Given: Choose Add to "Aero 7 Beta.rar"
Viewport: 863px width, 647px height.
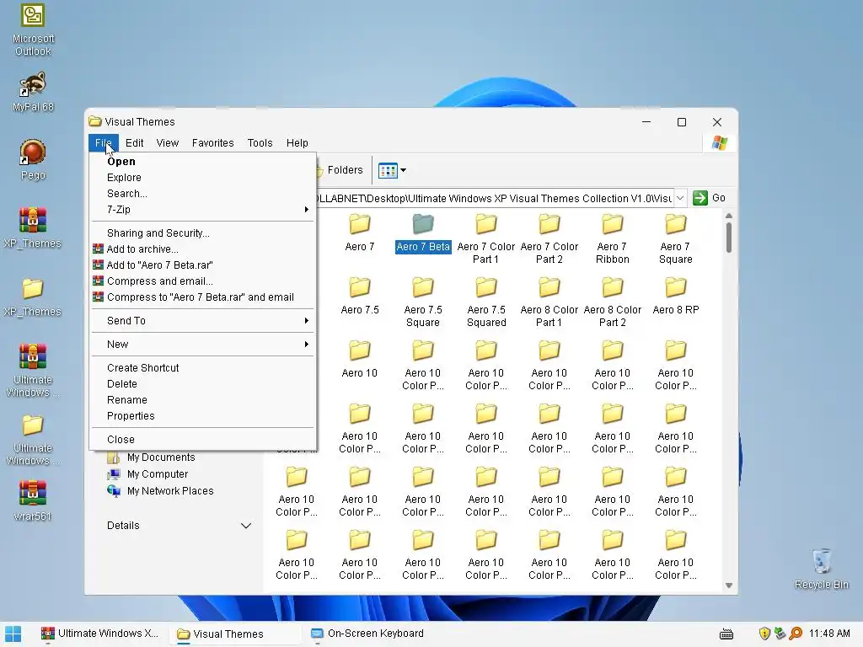Looking at the screenshot, I should pyautogui.click(x=202, y=265).
